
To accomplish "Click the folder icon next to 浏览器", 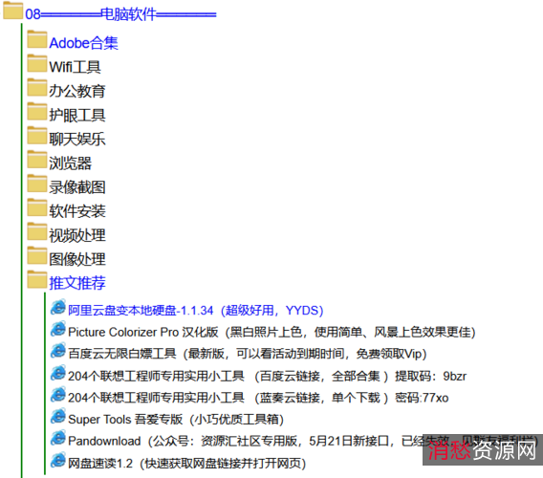I will click(37, 159).
